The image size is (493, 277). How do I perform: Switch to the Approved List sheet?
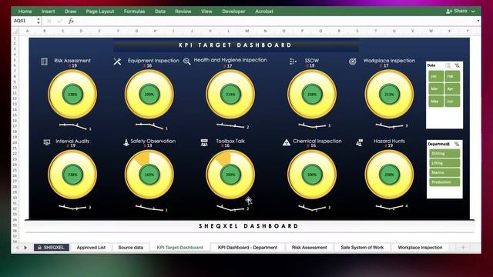[x=91, y=248]
